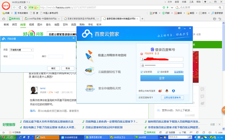The width and height of the screenshot is (225, 140).
Task: Switch to 百度云管家登录显示网络异常 tab
Action: coord(81,19)
